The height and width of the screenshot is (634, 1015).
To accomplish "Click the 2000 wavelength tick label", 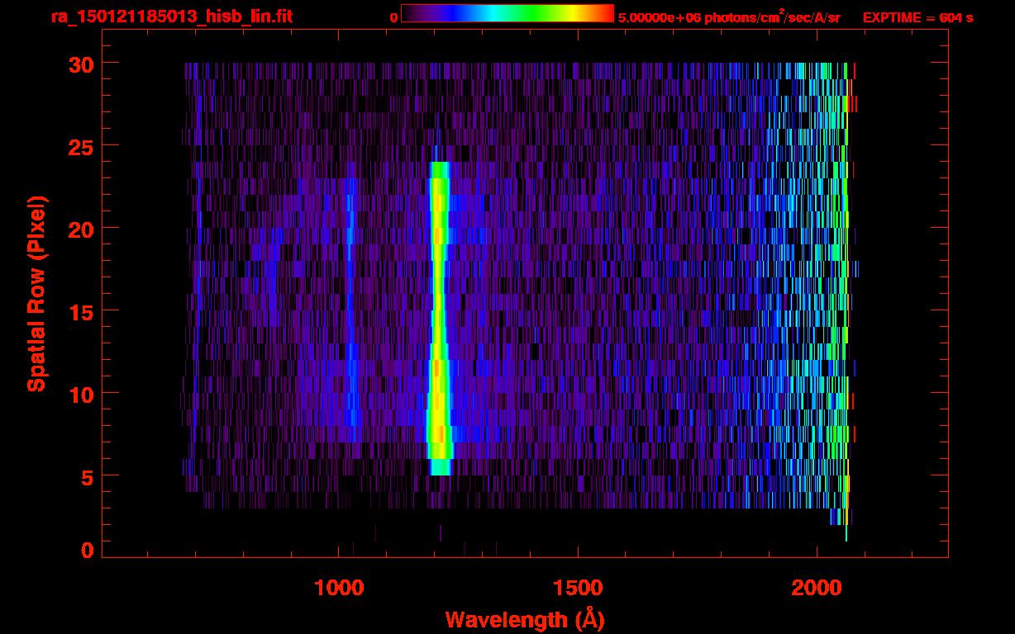I will pyautogui.click(x=816, y=588).
